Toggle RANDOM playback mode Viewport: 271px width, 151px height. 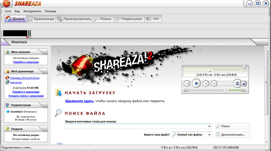(226, 70)
